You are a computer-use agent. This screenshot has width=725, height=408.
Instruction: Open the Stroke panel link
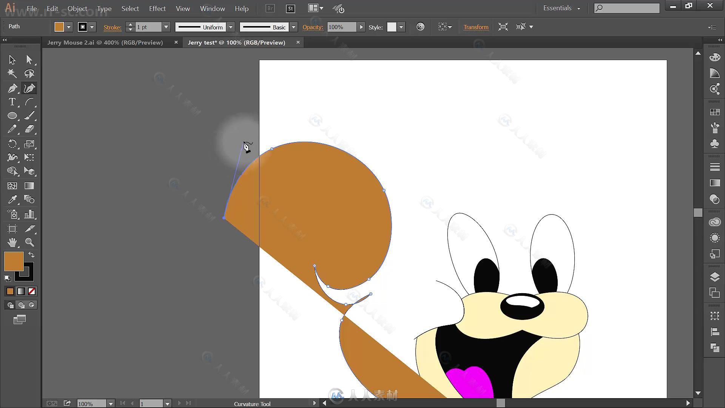click(113, 27)
